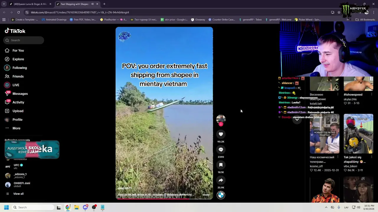This screenshot has height=212, width=378.
Task: Open options for the #ishowspeed video
Action: (372, 95)
